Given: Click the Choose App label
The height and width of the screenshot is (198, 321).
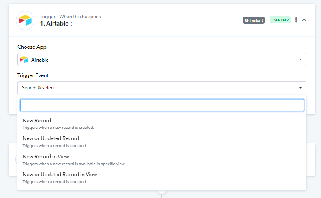Looking at the screenshot, I should [x=32, y=47].
